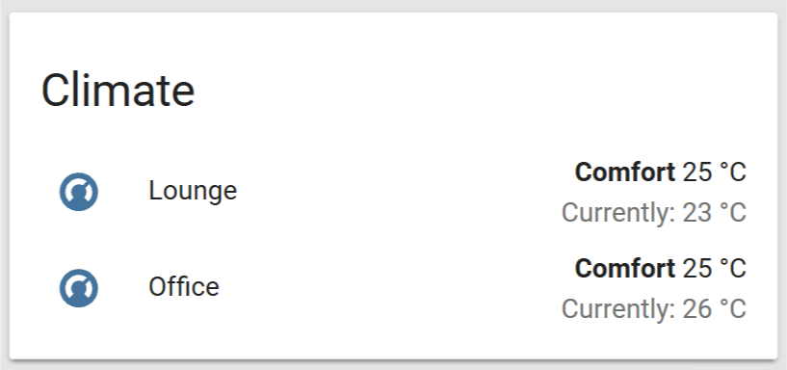787x370 pixels.
Task: Click the number 25 beside Office Comfort
Action: pyautogui.click(x=697, y=269)
